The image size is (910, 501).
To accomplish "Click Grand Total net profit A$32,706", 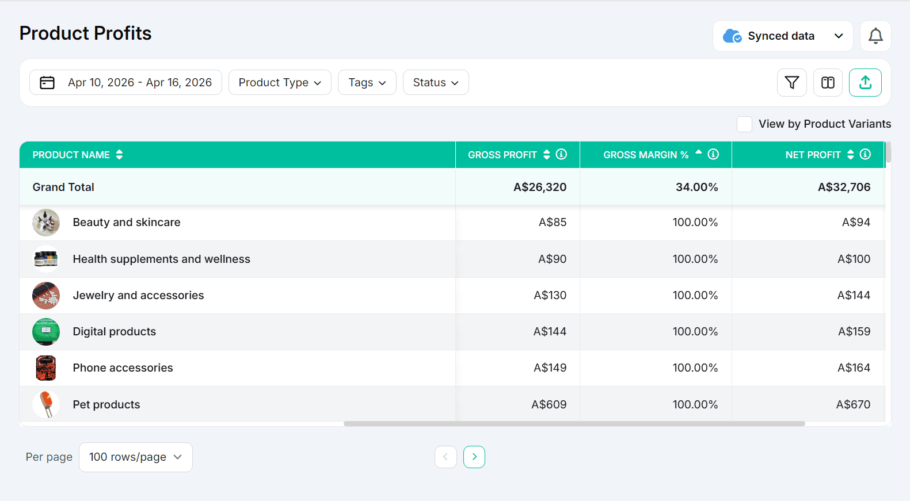I will click(x=844, y=188).
